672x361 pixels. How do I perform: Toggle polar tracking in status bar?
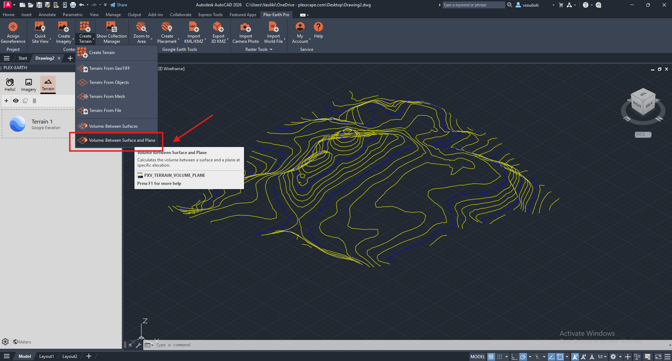click(x=523, y=356)
